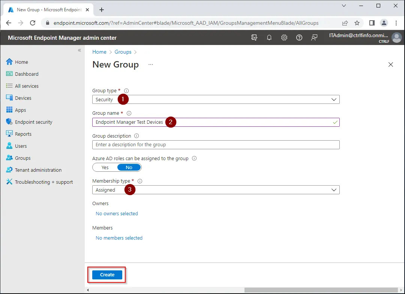Viewport: 405px width, 294px height.
Task: Click No owners selected link
Action: coord(117,214)
